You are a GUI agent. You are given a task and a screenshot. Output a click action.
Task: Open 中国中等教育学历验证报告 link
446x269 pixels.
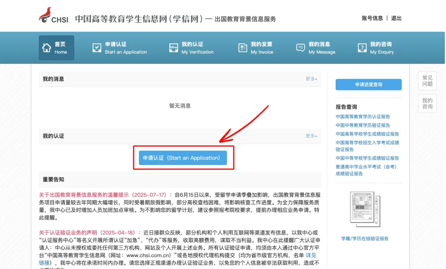(x=363, y=125)
